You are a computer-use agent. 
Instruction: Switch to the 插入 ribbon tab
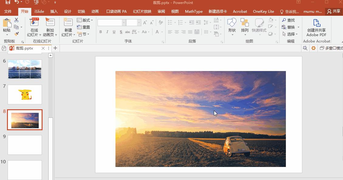54,12
